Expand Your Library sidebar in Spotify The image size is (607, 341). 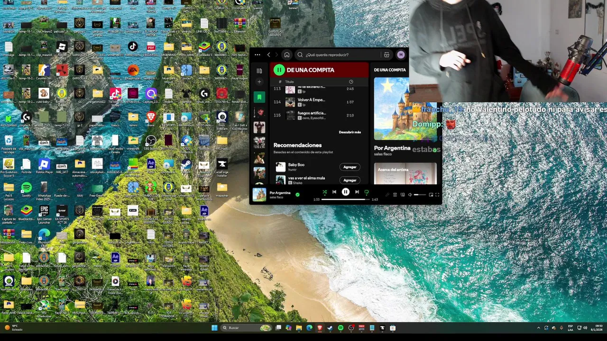pos(259,71)
